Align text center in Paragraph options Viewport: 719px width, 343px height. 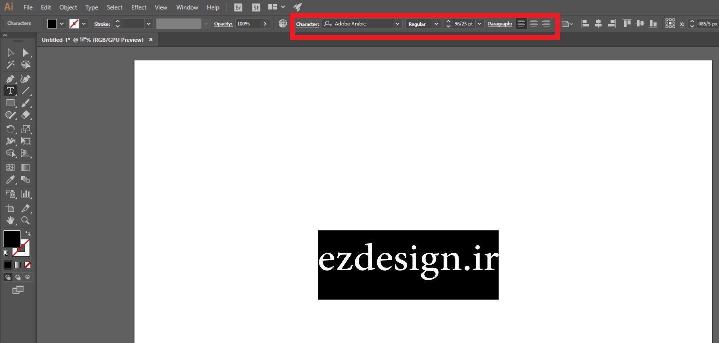534,23
